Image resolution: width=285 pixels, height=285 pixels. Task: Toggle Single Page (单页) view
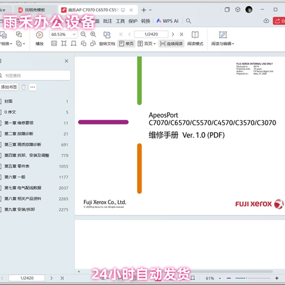(x=126, y=44)
